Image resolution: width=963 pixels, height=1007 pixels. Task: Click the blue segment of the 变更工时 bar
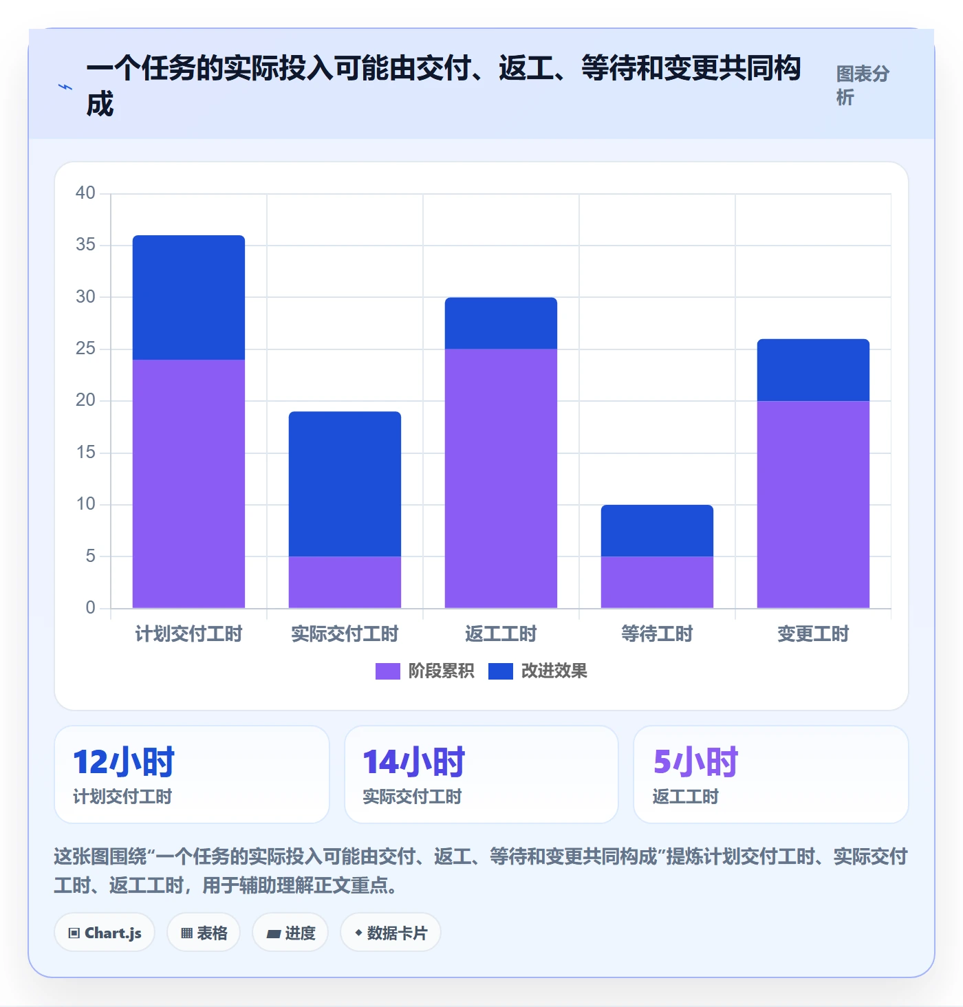pyautogui.click(x=813, y=370)
